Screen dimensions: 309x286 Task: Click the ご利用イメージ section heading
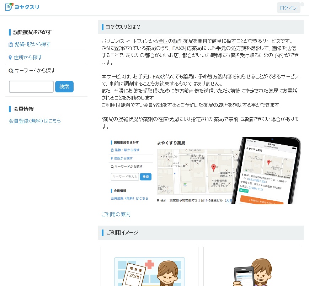point(122,233)
